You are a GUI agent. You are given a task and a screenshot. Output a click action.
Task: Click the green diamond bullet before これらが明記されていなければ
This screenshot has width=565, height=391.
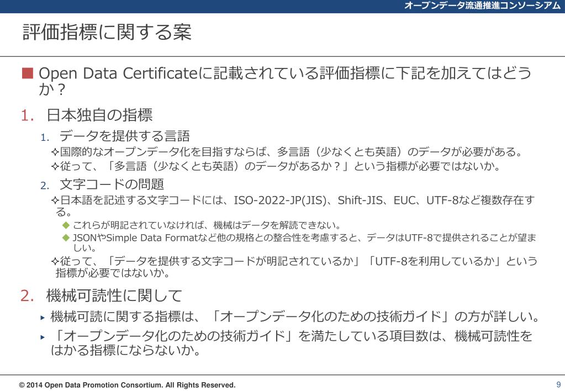coord(66,225)
